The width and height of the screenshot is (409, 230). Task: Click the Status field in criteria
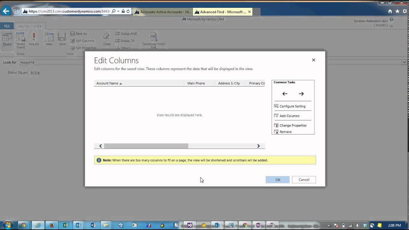click(x=12, y=73)
